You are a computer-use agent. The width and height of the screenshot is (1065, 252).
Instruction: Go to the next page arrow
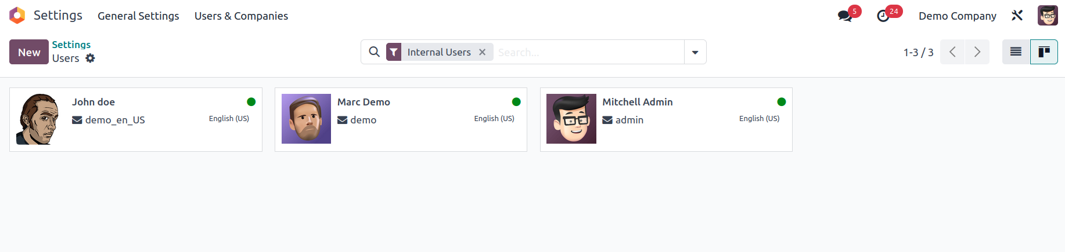pos(977,52)
